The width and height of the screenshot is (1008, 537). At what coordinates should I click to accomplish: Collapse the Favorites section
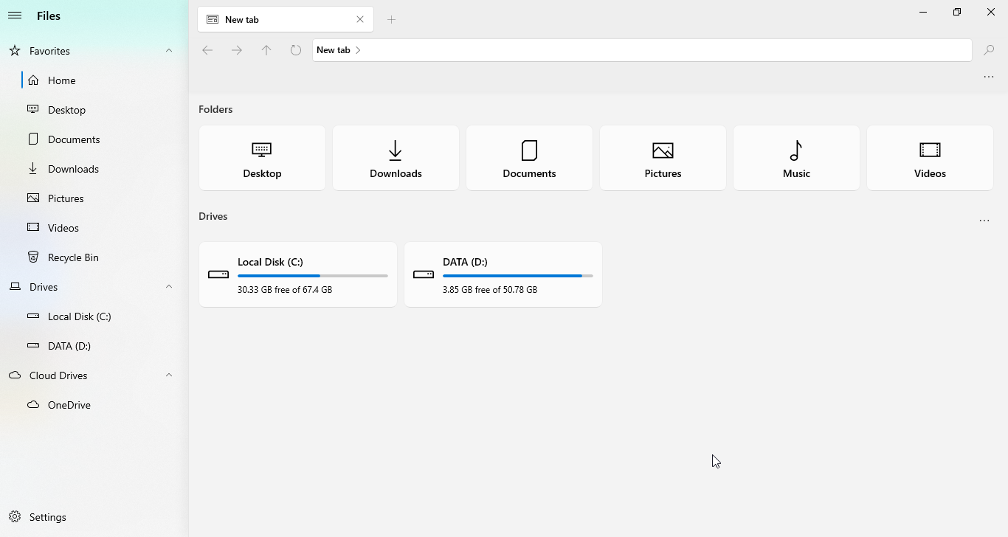(169, 51)
